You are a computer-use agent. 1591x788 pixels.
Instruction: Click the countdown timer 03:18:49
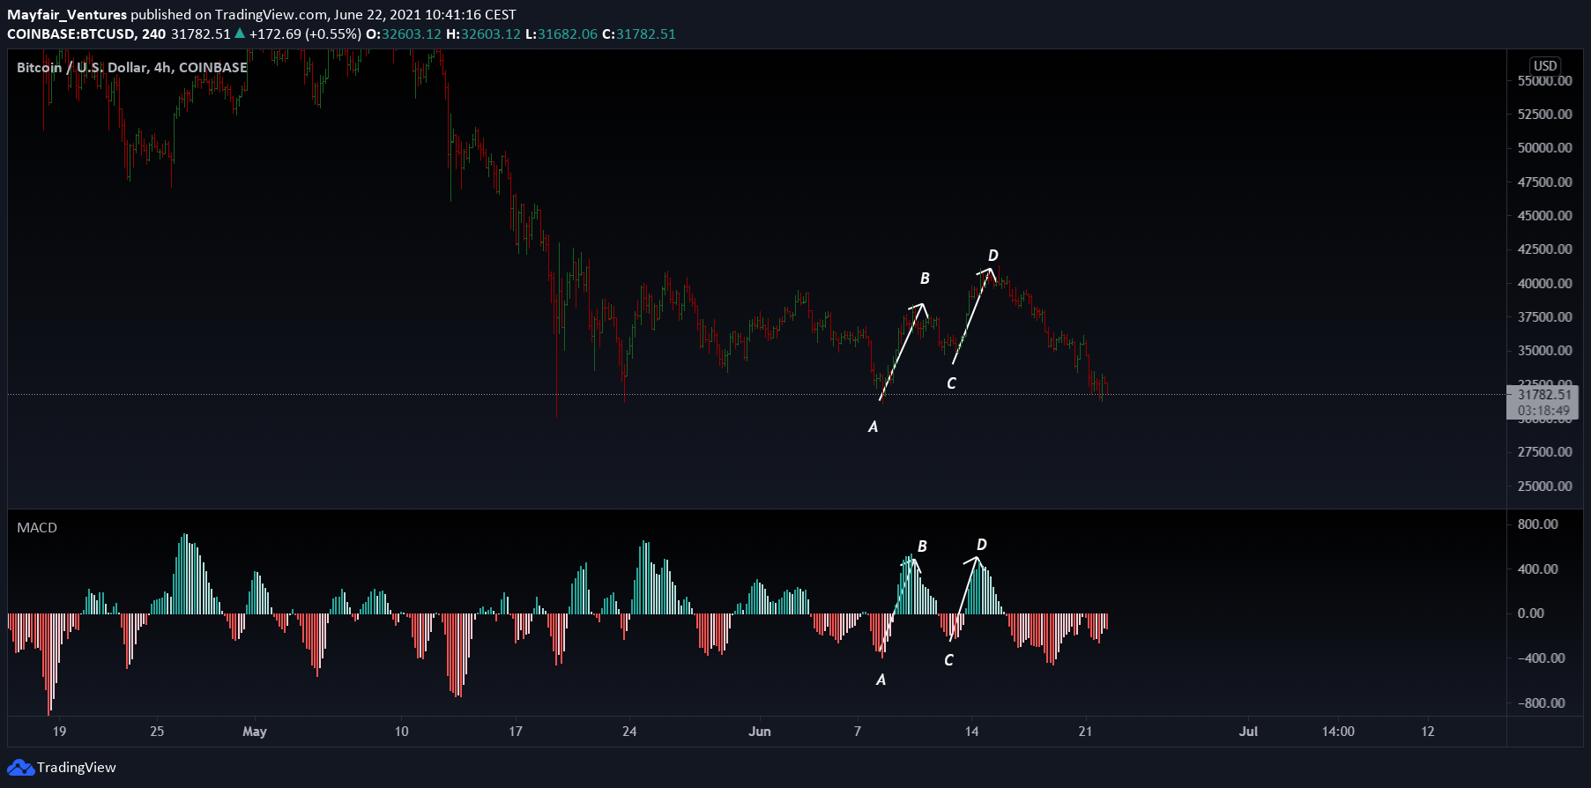tap(1543, 411)
